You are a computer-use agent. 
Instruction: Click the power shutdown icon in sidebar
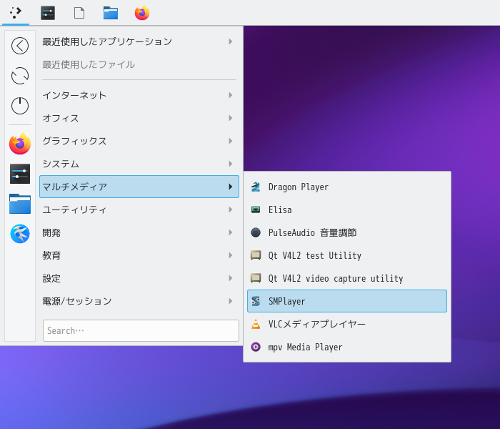pos(20,106)
